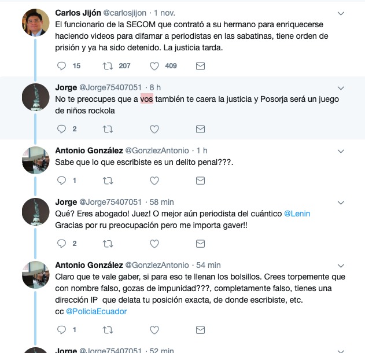
Task: Open the 58 min timestamp of Jorge's tweet
Action: 161,202
